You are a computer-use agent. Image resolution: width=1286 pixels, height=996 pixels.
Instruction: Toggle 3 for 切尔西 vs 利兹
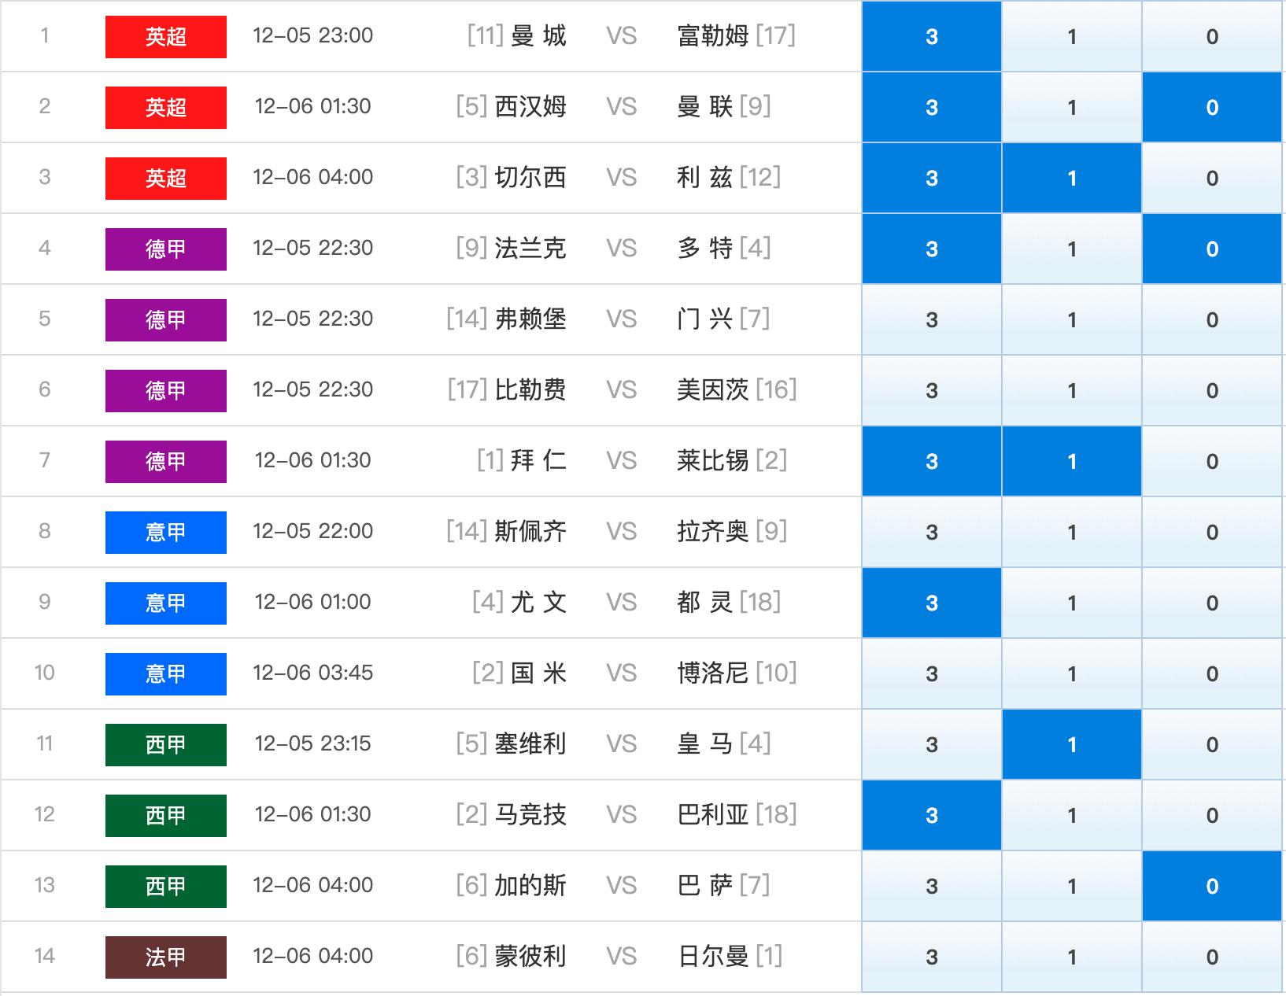click(932, 178)
